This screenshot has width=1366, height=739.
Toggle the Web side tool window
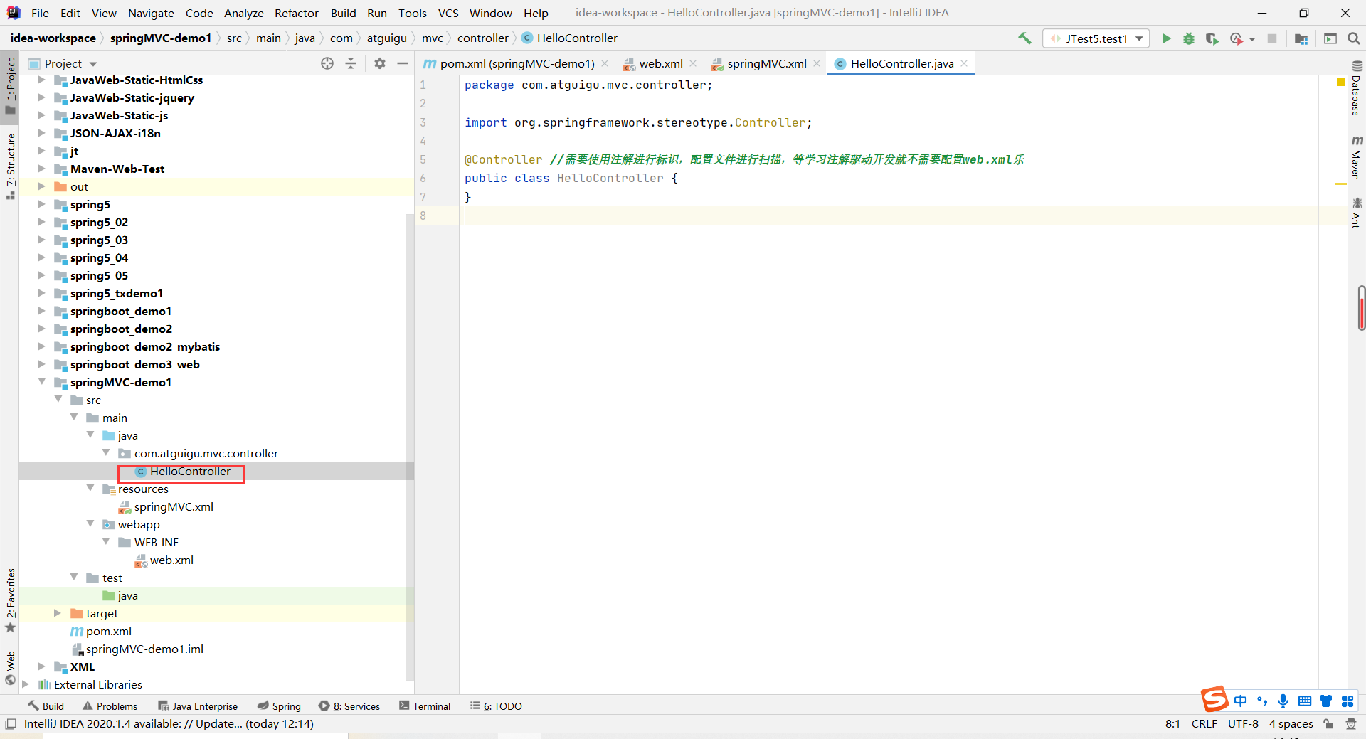[11, 668]
